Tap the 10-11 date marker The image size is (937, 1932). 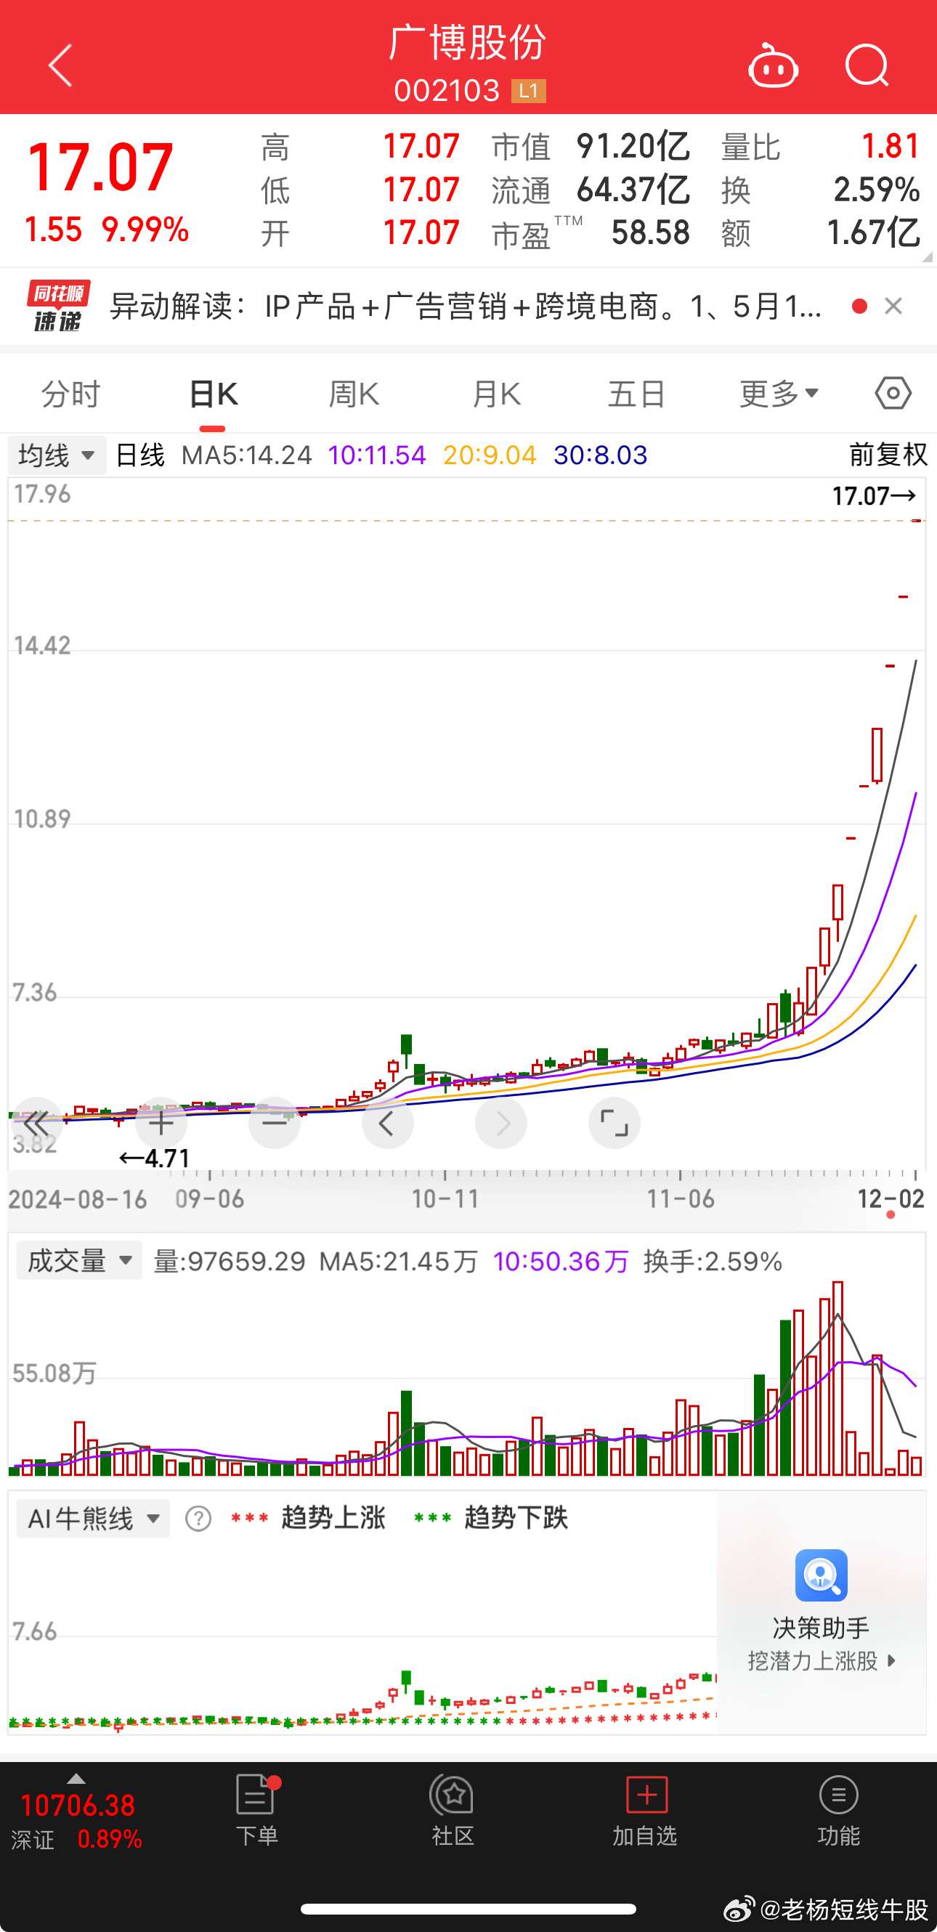coord(445,1198)
